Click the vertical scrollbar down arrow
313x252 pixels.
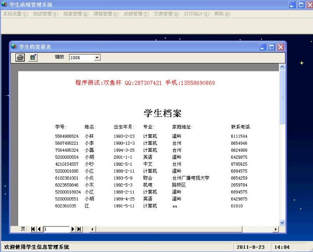pos(282,223)
